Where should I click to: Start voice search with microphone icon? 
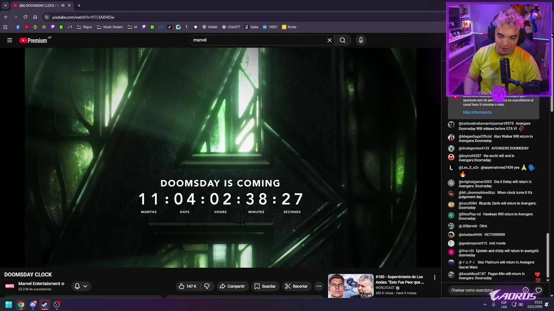(361, 40)
